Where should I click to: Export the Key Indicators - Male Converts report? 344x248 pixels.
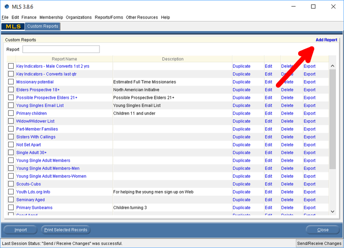[309, 66]
